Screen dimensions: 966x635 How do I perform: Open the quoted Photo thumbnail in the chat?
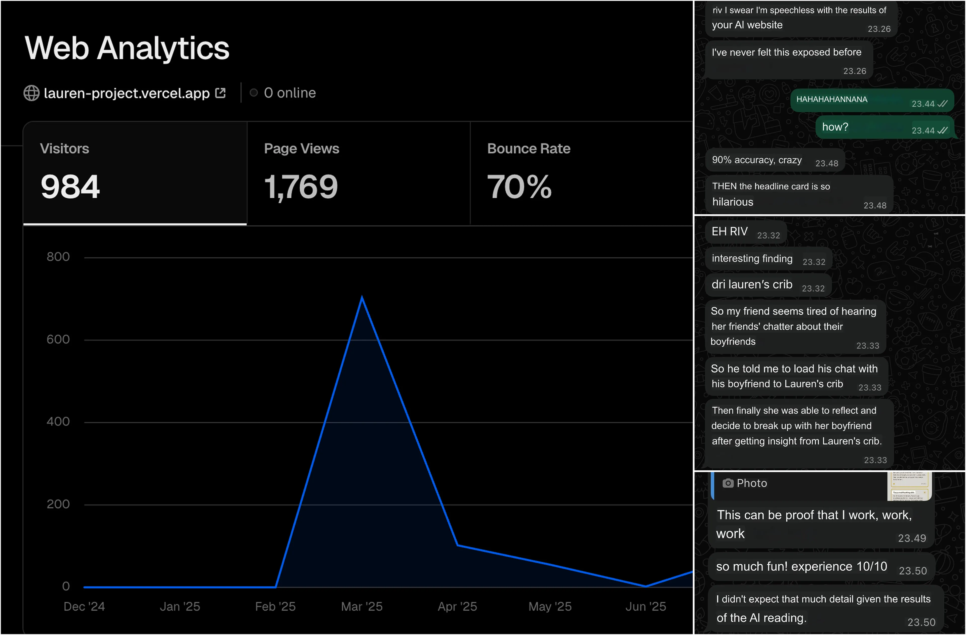click(909, 486)
